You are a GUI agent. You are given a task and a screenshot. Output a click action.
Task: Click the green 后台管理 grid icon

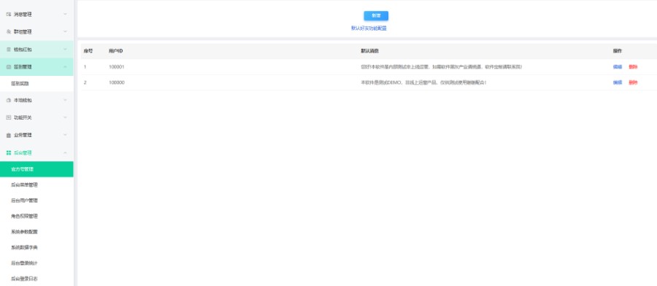(x=8, y=152)
